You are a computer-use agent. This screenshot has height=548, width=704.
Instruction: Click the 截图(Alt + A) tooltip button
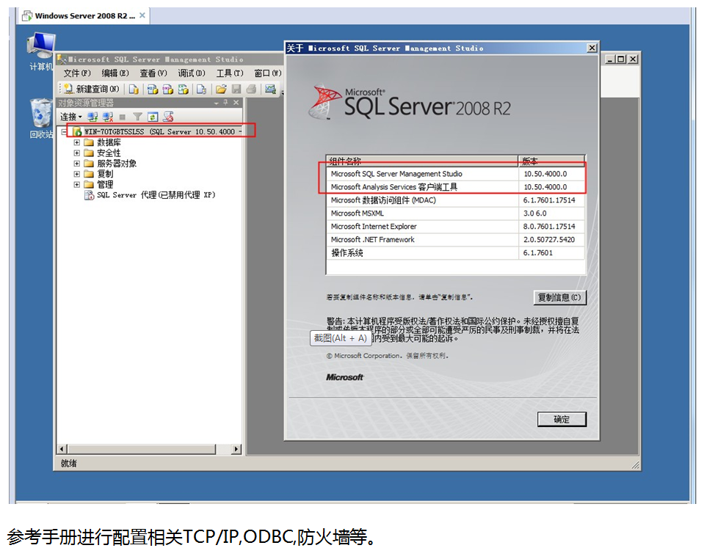[341, 338]
